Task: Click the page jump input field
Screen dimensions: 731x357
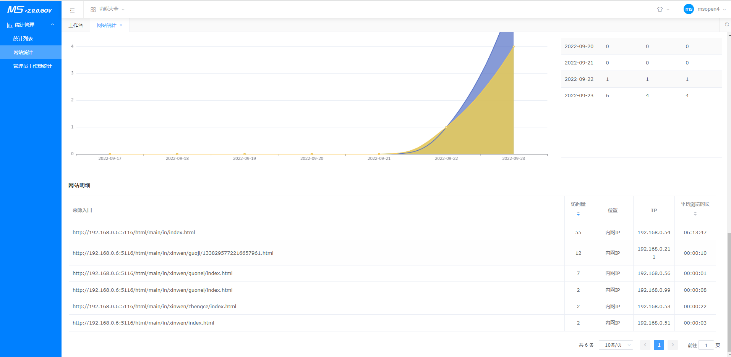Action: 706,345
